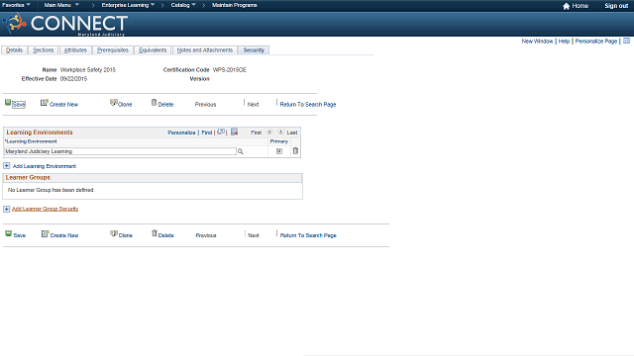Image resolution: width=634 pixels, height=356 pixels.
Task: Show previous row arrow in Learning Environments
Action: [268, 132]
